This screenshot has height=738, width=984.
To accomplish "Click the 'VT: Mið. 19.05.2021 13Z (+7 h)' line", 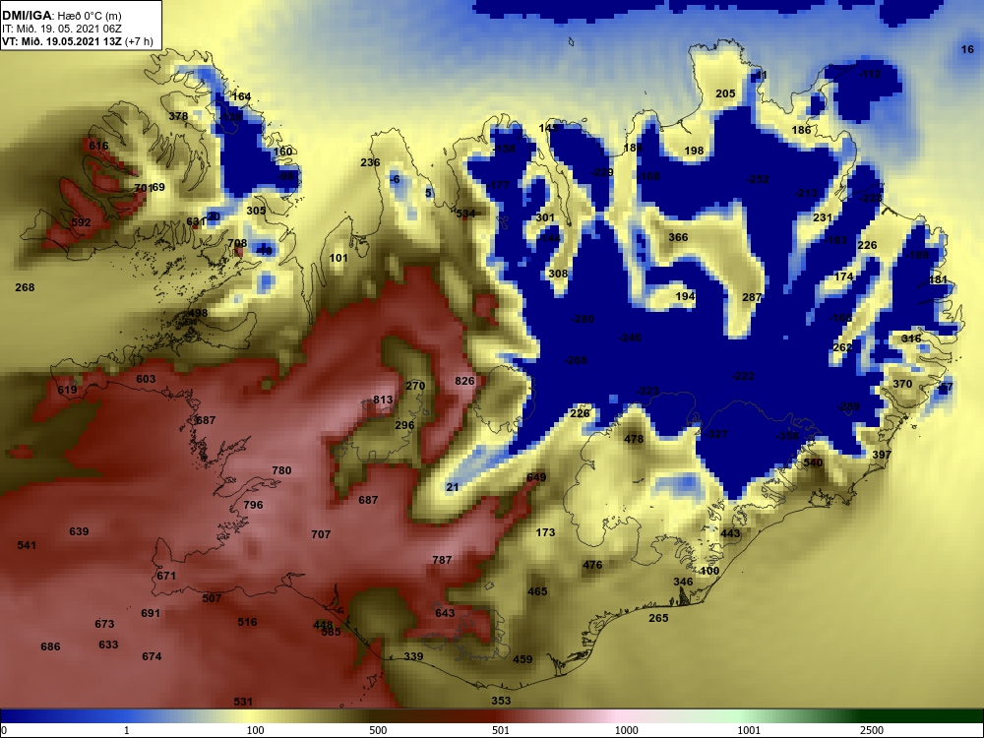I will coord(78,42).
